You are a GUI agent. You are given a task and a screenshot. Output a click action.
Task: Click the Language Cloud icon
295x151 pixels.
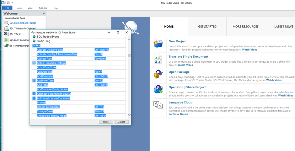(158, 105)
